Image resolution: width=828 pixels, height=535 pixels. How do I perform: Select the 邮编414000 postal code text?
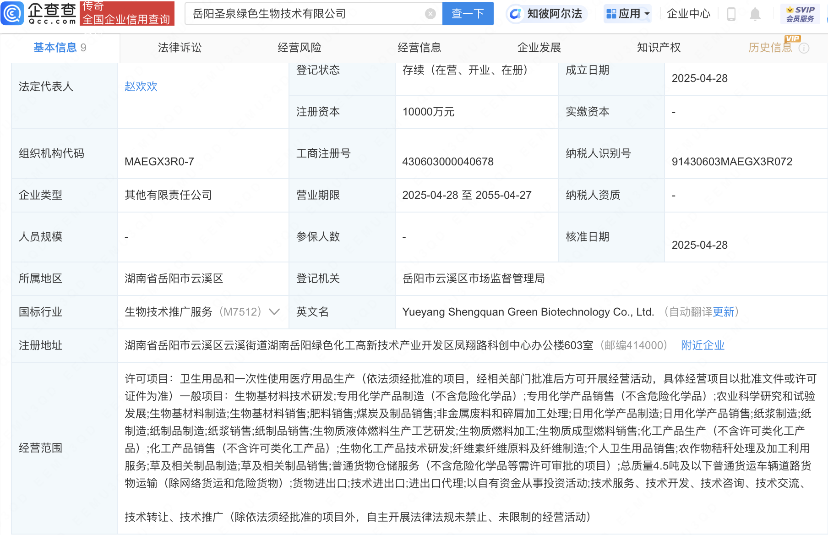pyautogui.click(x=634, y=345)
